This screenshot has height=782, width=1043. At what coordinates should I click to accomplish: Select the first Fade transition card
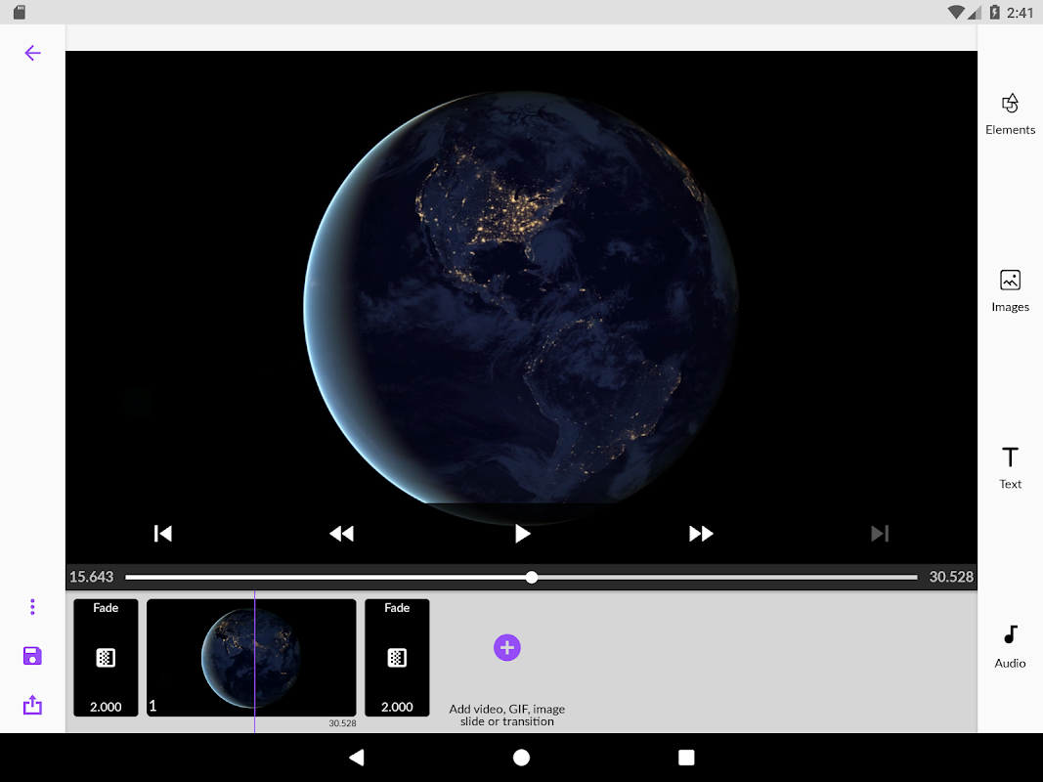(106, 658)
